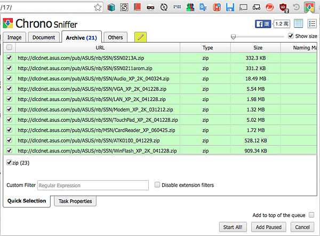Screen dimensions: 320x236
Task: Click the grey history clock extension icon
Action: click(296, 7)
